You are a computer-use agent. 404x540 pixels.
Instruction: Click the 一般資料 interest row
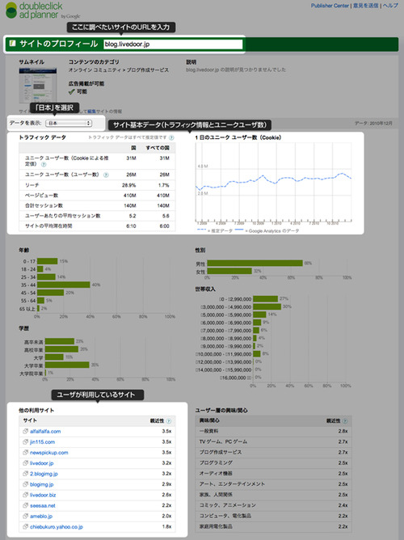[273, 431]
